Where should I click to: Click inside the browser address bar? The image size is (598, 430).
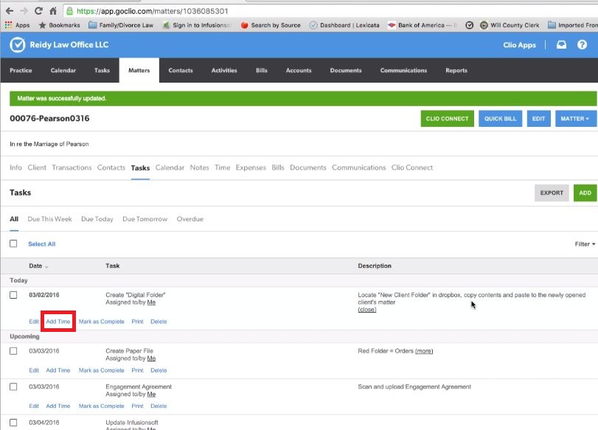[x=147, y=10]
